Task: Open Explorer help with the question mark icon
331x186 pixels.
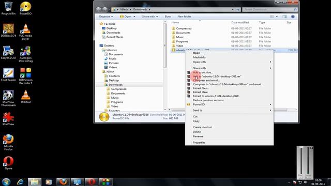Action: pyautogui.click(x=293, y=17)
